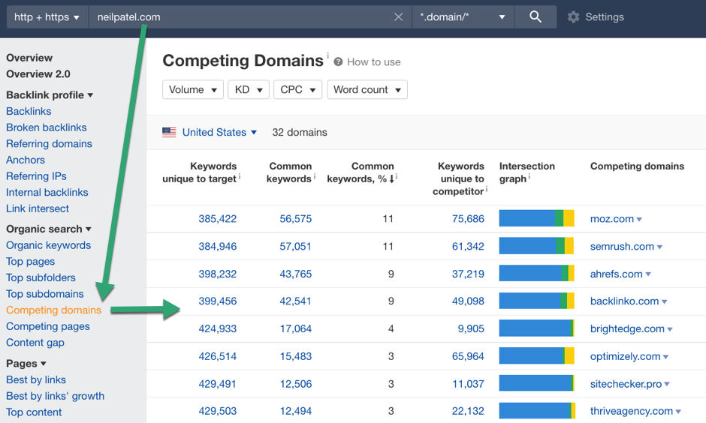Collapse the Pages section
The height and width of the screenshot is (423, 706).
26,363
